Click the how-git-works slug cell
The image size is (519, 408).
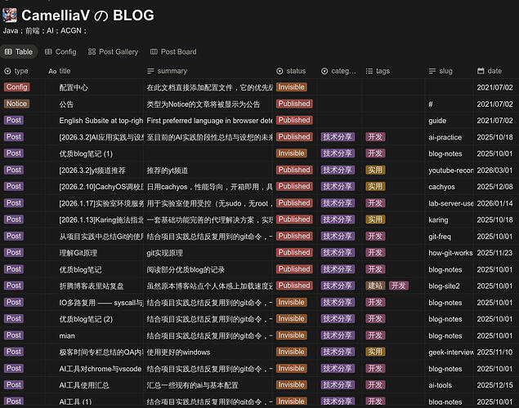[450, 253]
